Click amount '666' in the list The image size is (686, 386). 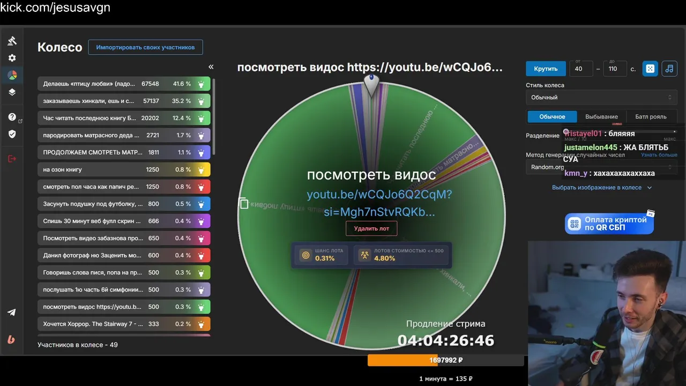154,221
